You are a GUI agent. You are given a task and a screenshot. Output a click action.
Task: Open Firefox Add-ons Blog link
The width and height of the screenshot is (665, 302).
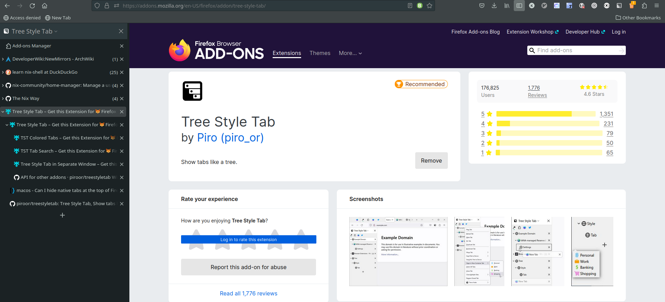476,32
